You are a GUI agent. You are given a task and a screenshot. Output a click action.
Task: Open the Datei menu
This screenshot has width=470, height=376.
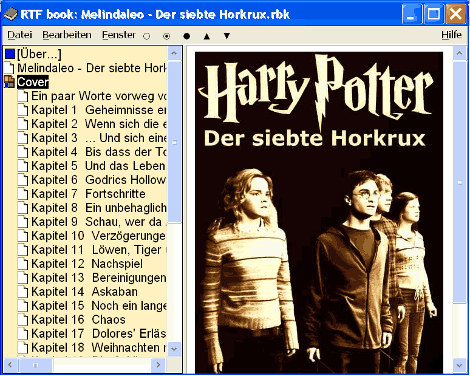tap(19, 35)
